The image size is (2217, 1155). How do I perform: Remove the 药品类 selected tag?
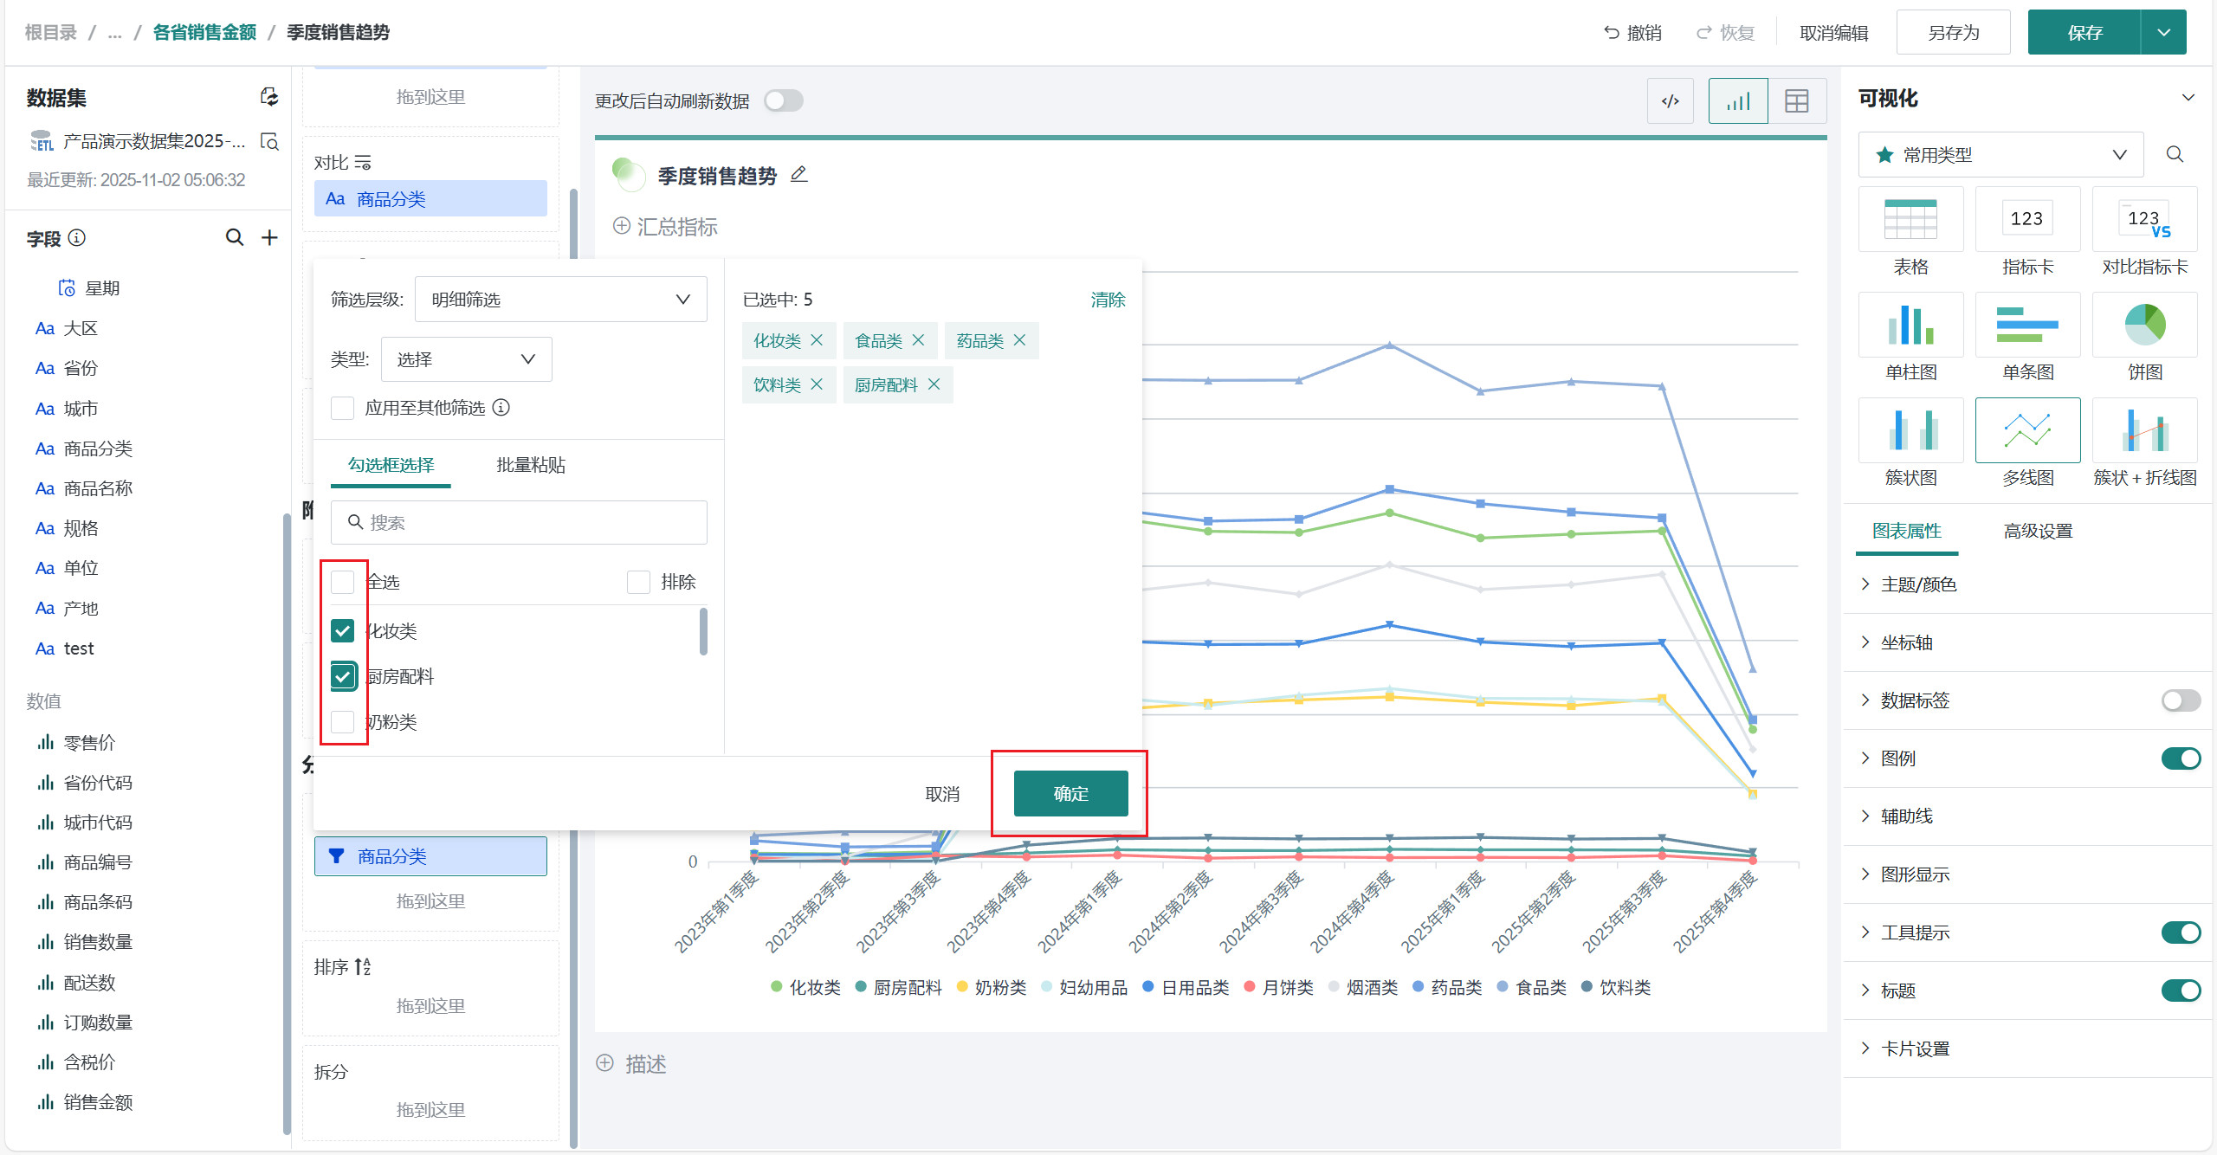click(x=1020, y=340)
